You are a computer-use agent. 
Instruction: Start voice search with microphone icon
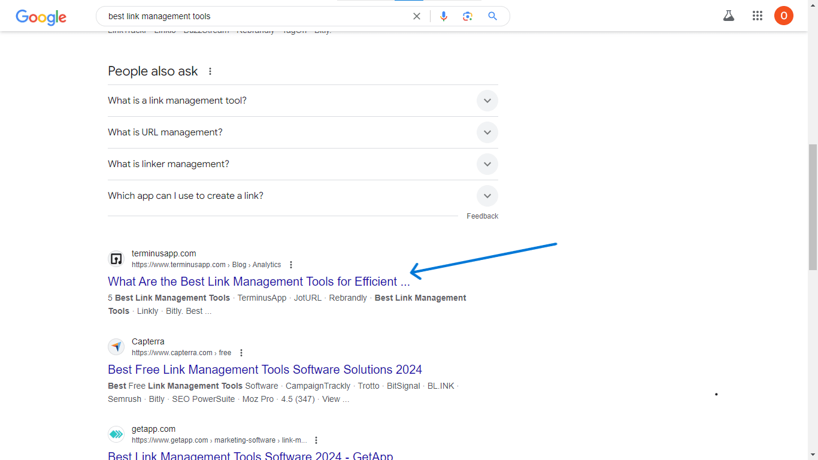coord(444,16)
